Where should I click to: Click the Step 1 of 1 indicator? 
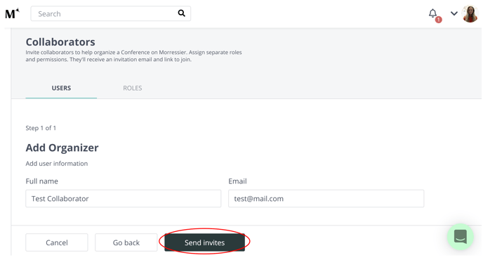coord(41,128)
